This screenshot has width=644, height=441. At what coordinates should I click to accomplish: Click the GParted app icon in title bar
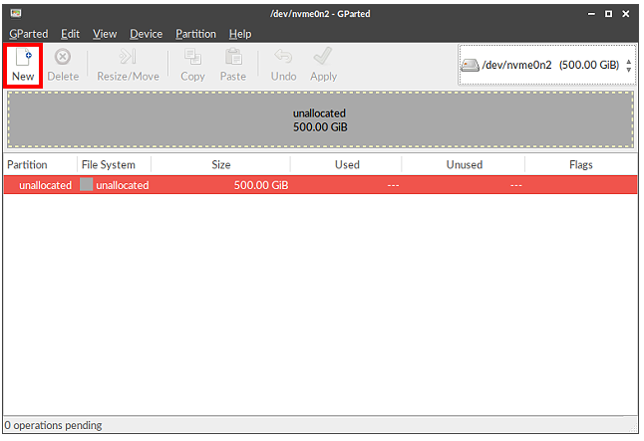[16, 14]
